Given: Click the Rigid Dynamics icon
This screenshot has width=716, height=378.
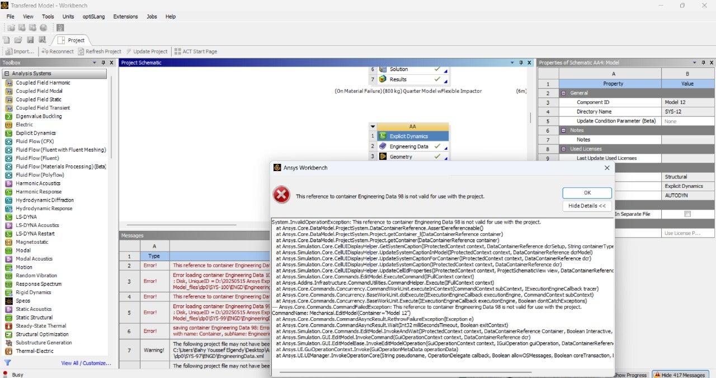Looking at the screenshot, I should pos(9,292).
